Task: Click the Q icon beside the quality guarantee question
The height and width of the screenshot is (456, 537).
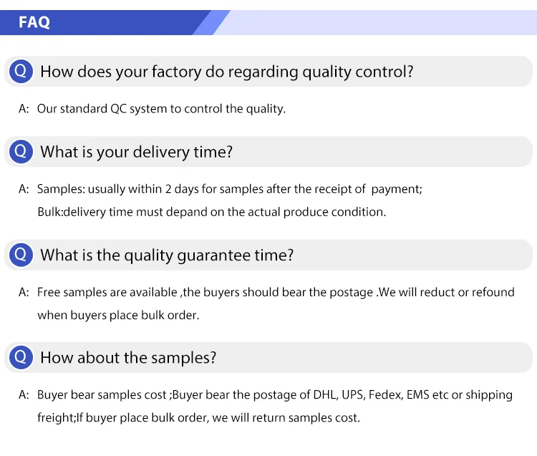Action: (x=21, y=255)
